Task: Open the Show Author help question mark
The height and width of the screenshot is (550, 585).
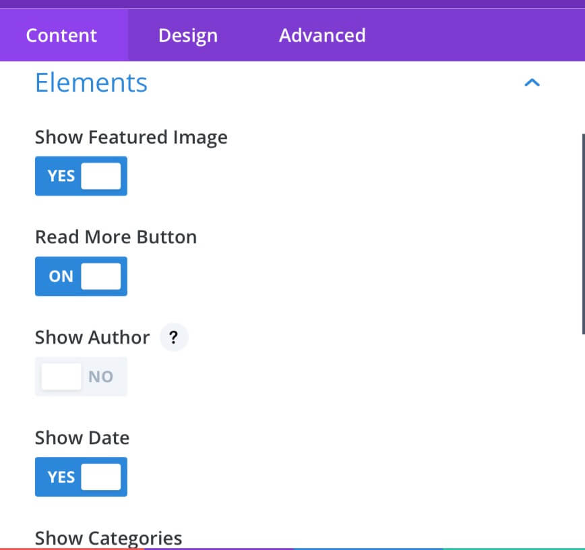Action: pos(173,337)
